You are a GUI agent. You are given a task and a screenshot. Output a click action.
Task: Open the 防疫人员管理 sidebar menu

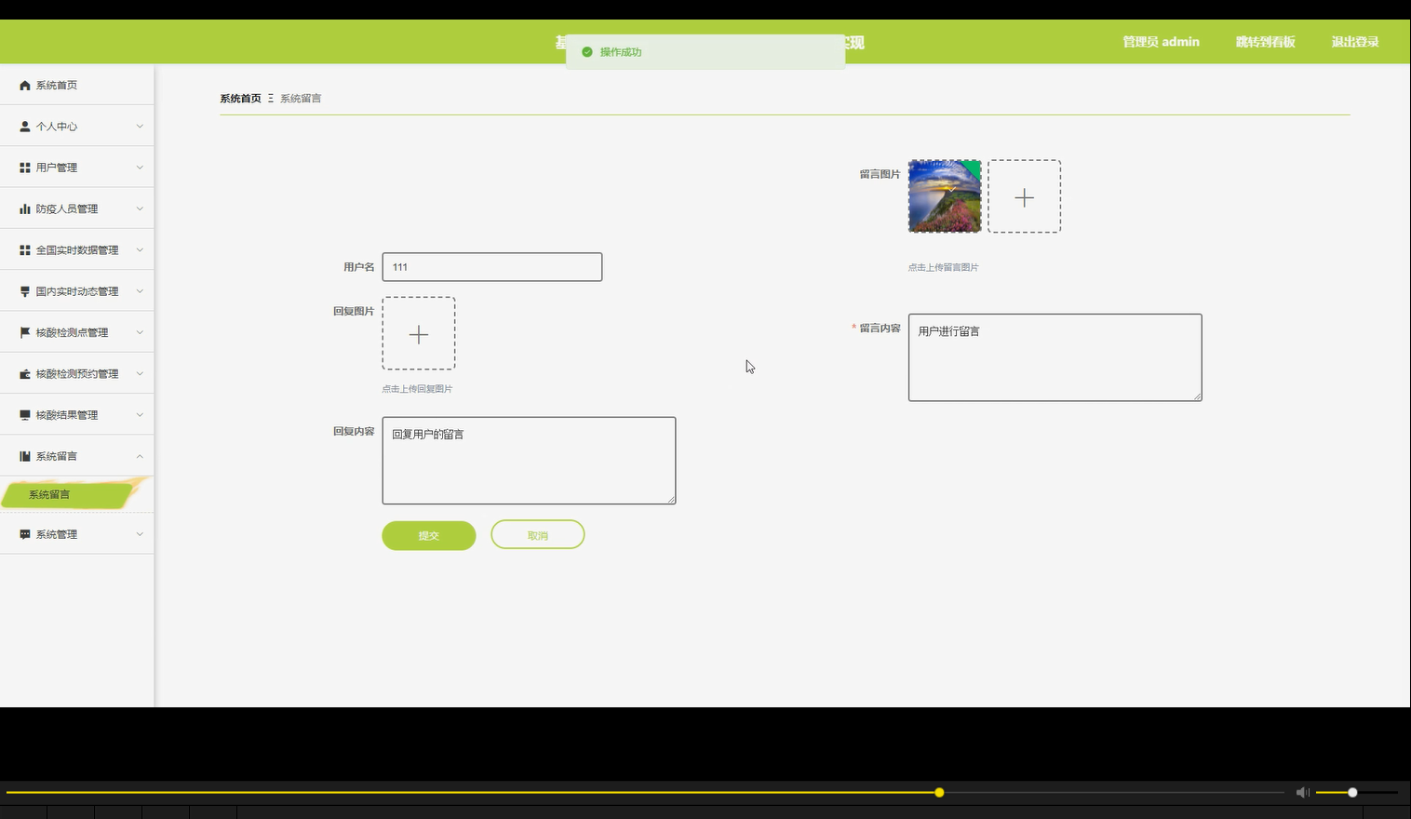coord(76,208)
